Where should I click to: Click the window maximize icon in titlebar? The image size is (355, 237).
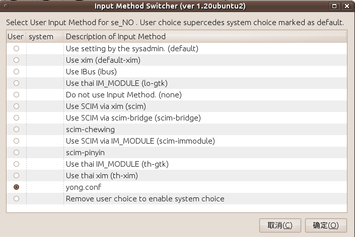(x=334, y=6)
